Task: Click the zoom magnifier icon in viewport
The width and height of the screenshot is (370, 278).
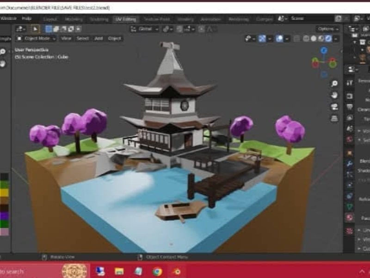Action: tap(334, 84)
